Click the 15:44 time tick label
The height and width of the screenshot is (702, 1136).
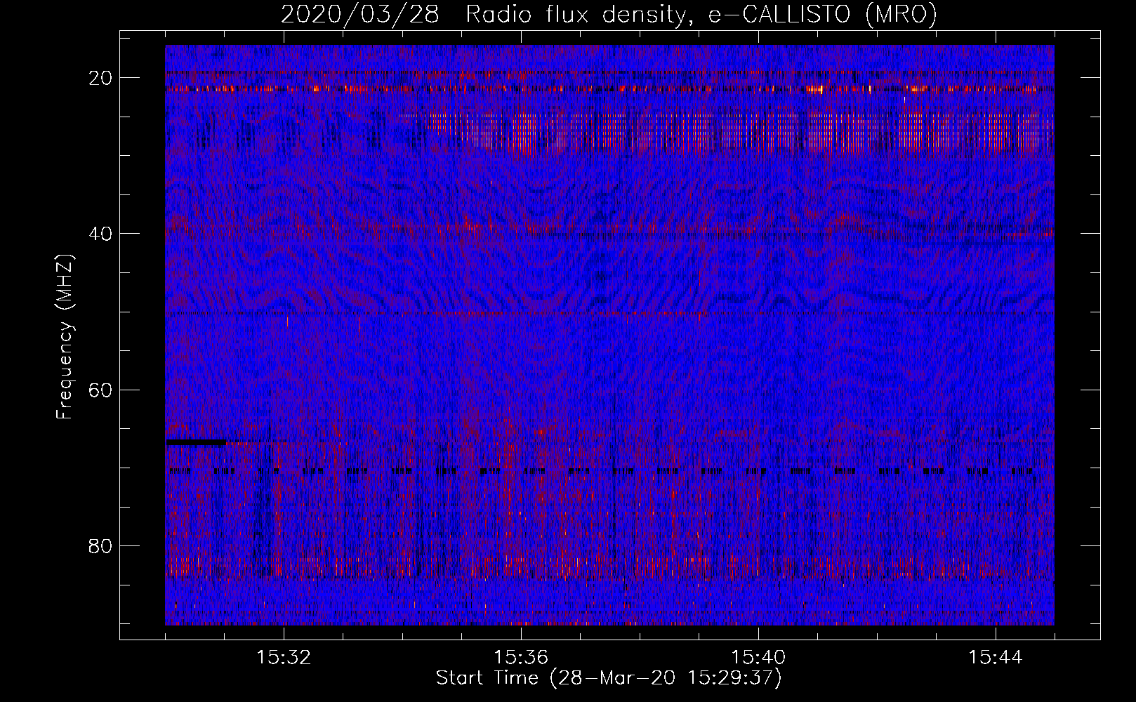[x=996, y=658]
